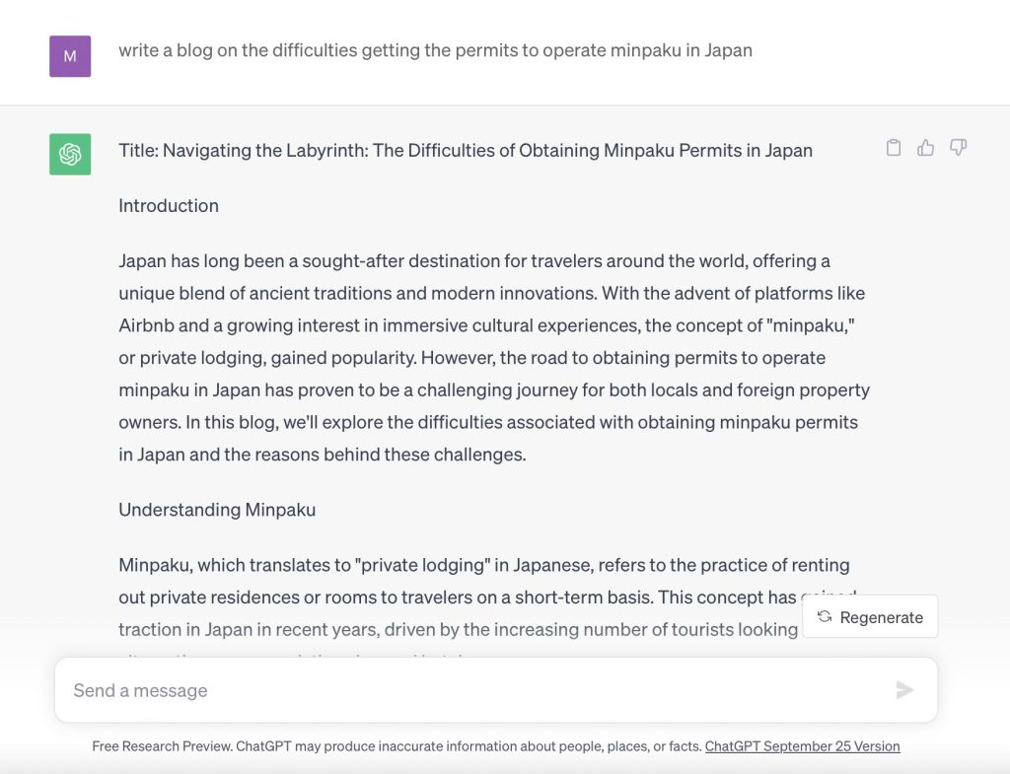
Task: Click the purple M user avatar
Action: (x=70, y=56)
